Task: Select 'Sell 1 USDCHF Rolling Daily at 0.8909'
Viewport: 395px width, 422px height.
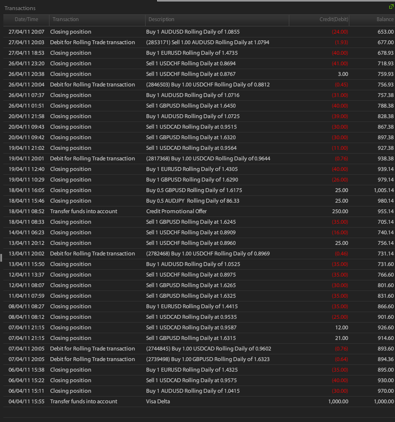Action: click(191, 232)
